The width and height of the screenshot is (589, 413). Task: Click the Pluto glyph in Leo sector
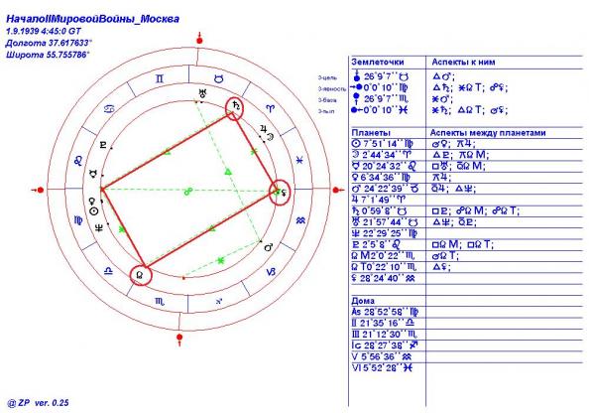103,144
